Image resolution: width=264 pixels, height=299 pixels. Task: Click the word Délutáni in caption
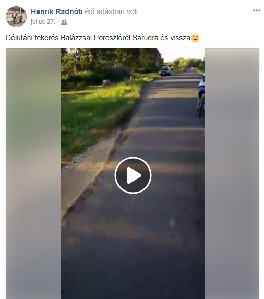click(x=19, y=38)
